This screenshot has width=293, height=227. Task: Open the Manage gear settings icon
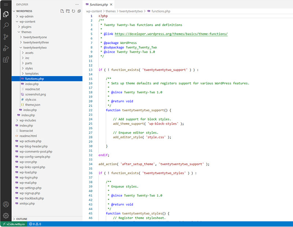pyautogui.click(x=6, y=216)
